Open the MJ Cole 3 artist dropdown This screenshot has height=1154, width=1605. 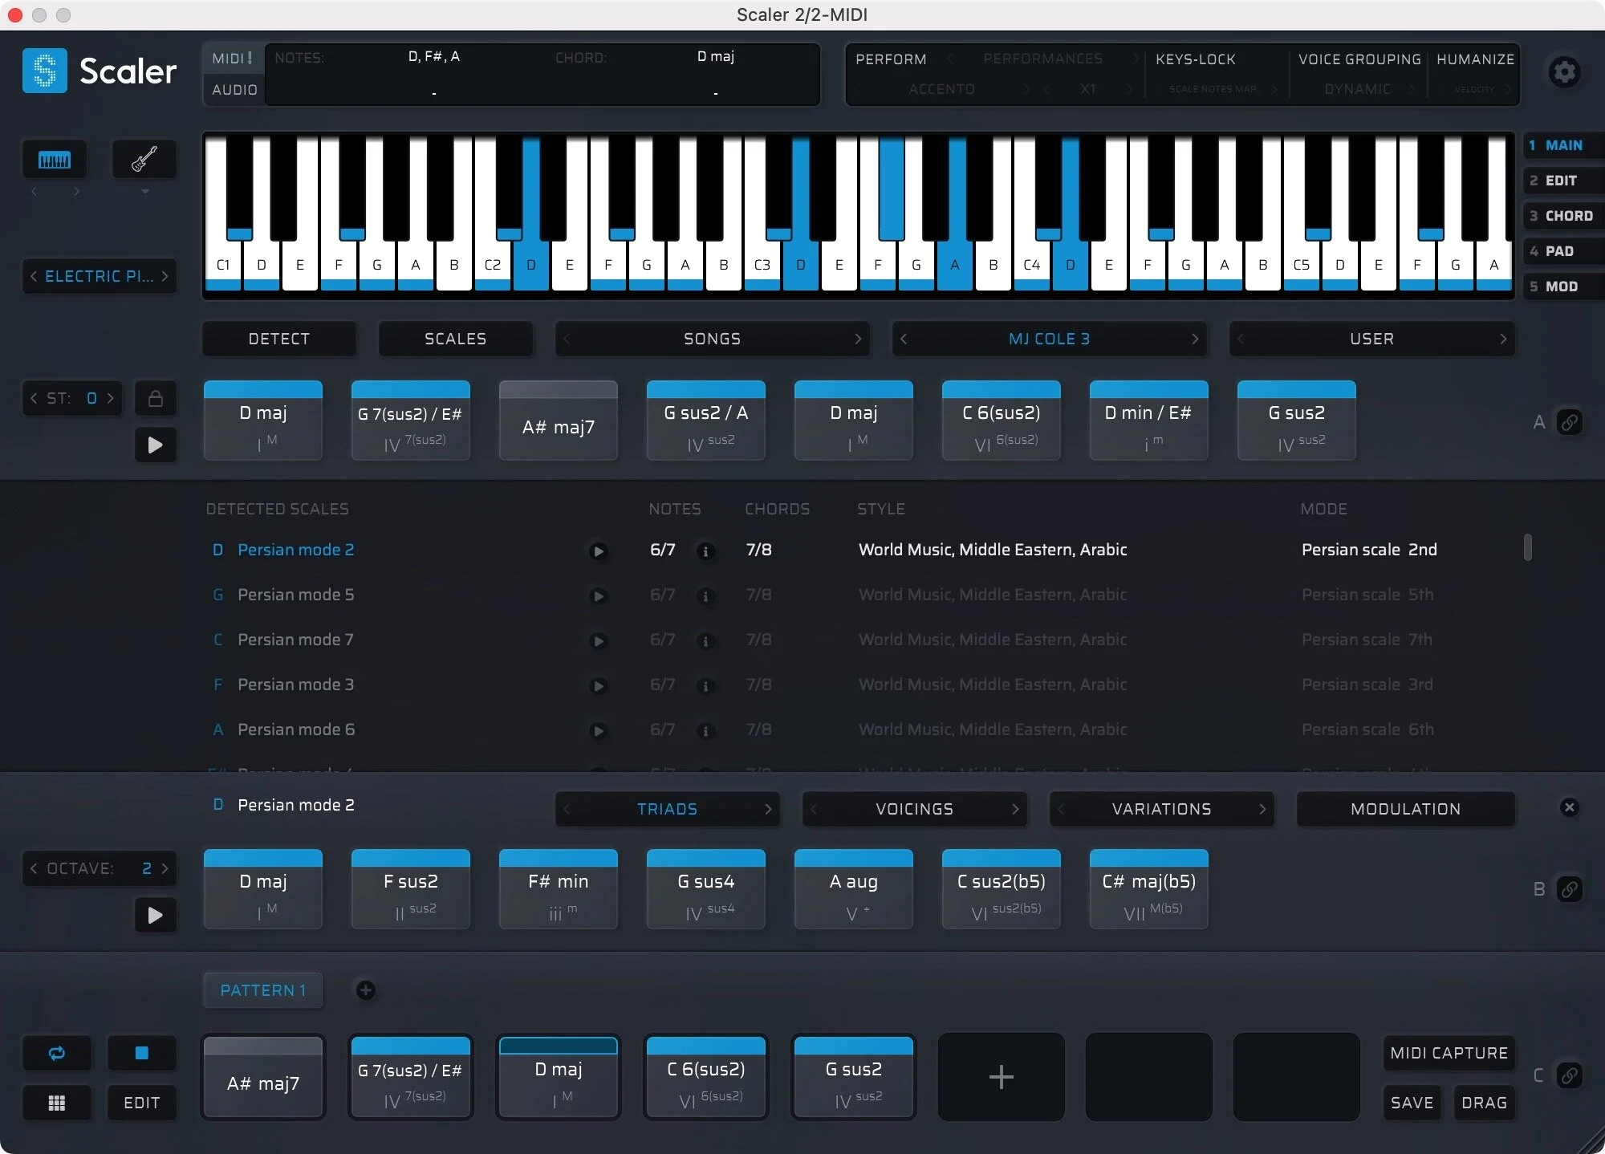click(1049, 339)
